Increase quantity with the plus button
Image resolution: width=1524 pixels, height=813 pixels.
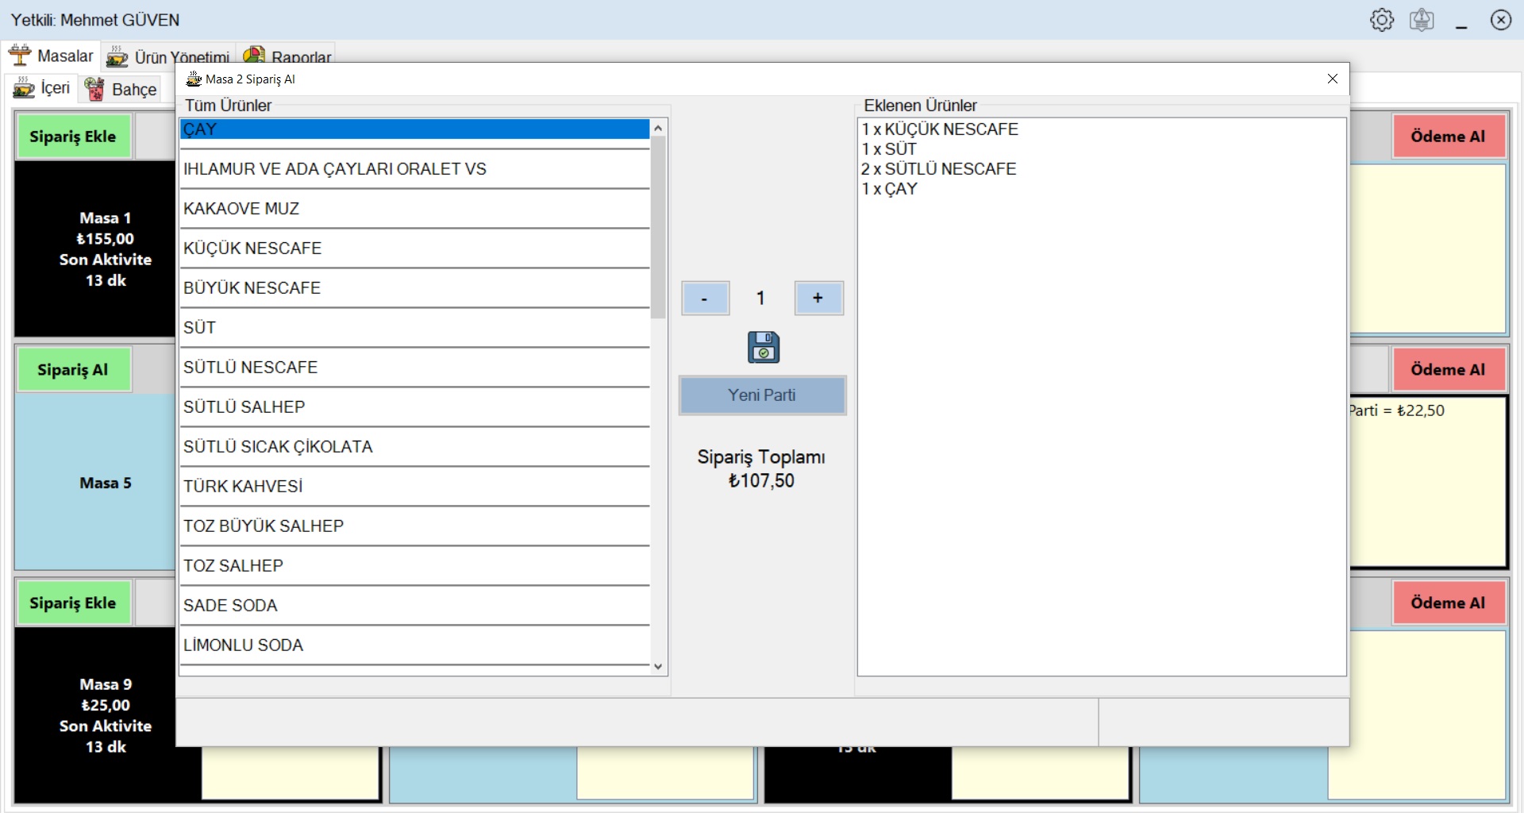tap(818, 299)
